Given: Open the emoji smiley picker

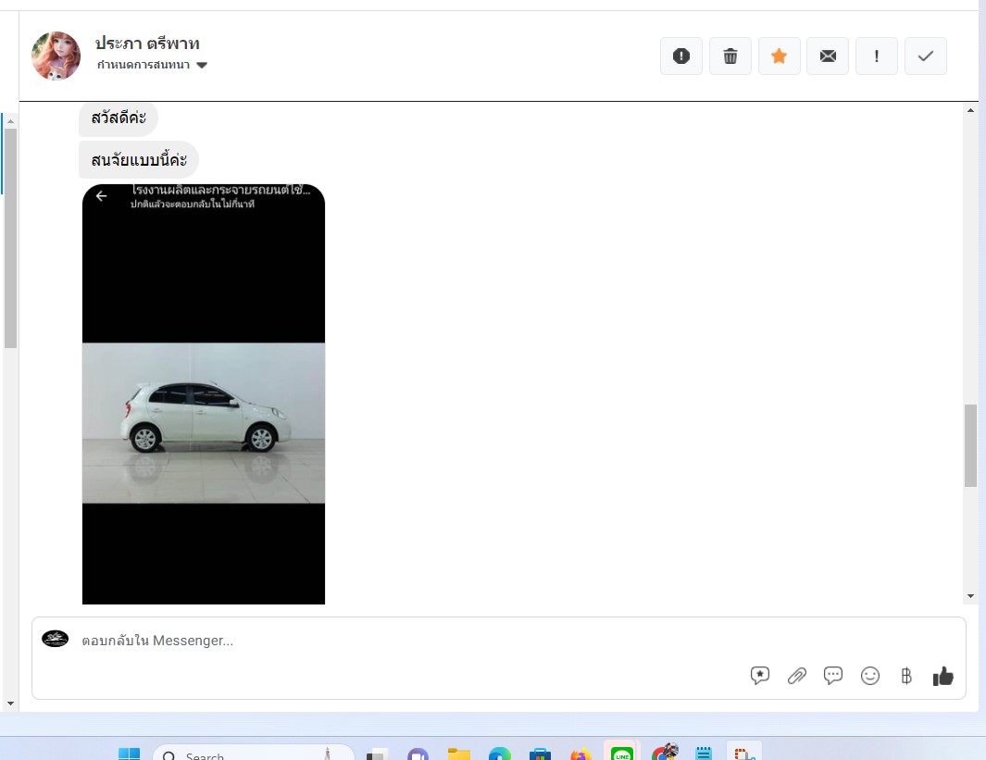Looking at the screenshot, I should click(870, 676).
